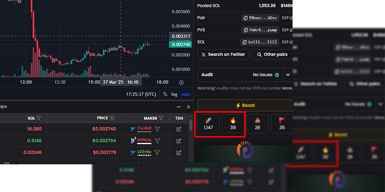Click Pooled SOL value 1,053.36
385x192 pixels.
point(267,6)
